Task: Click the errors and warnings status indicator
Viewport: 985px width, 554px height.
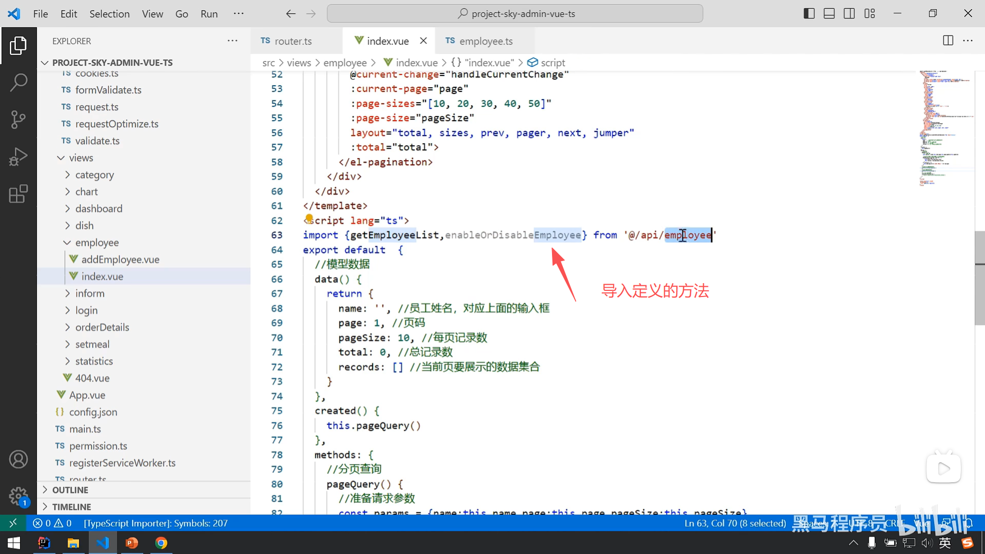Action: (x=52, y=523)
